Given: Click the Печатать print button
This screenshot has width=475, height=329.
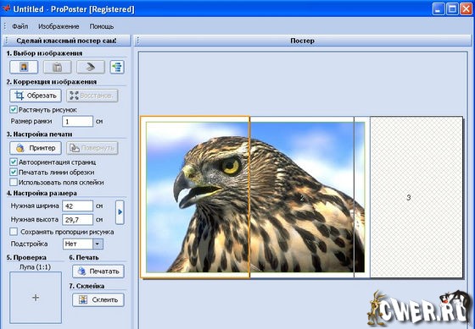Looking at the screenshot, I should pos(98,271).
